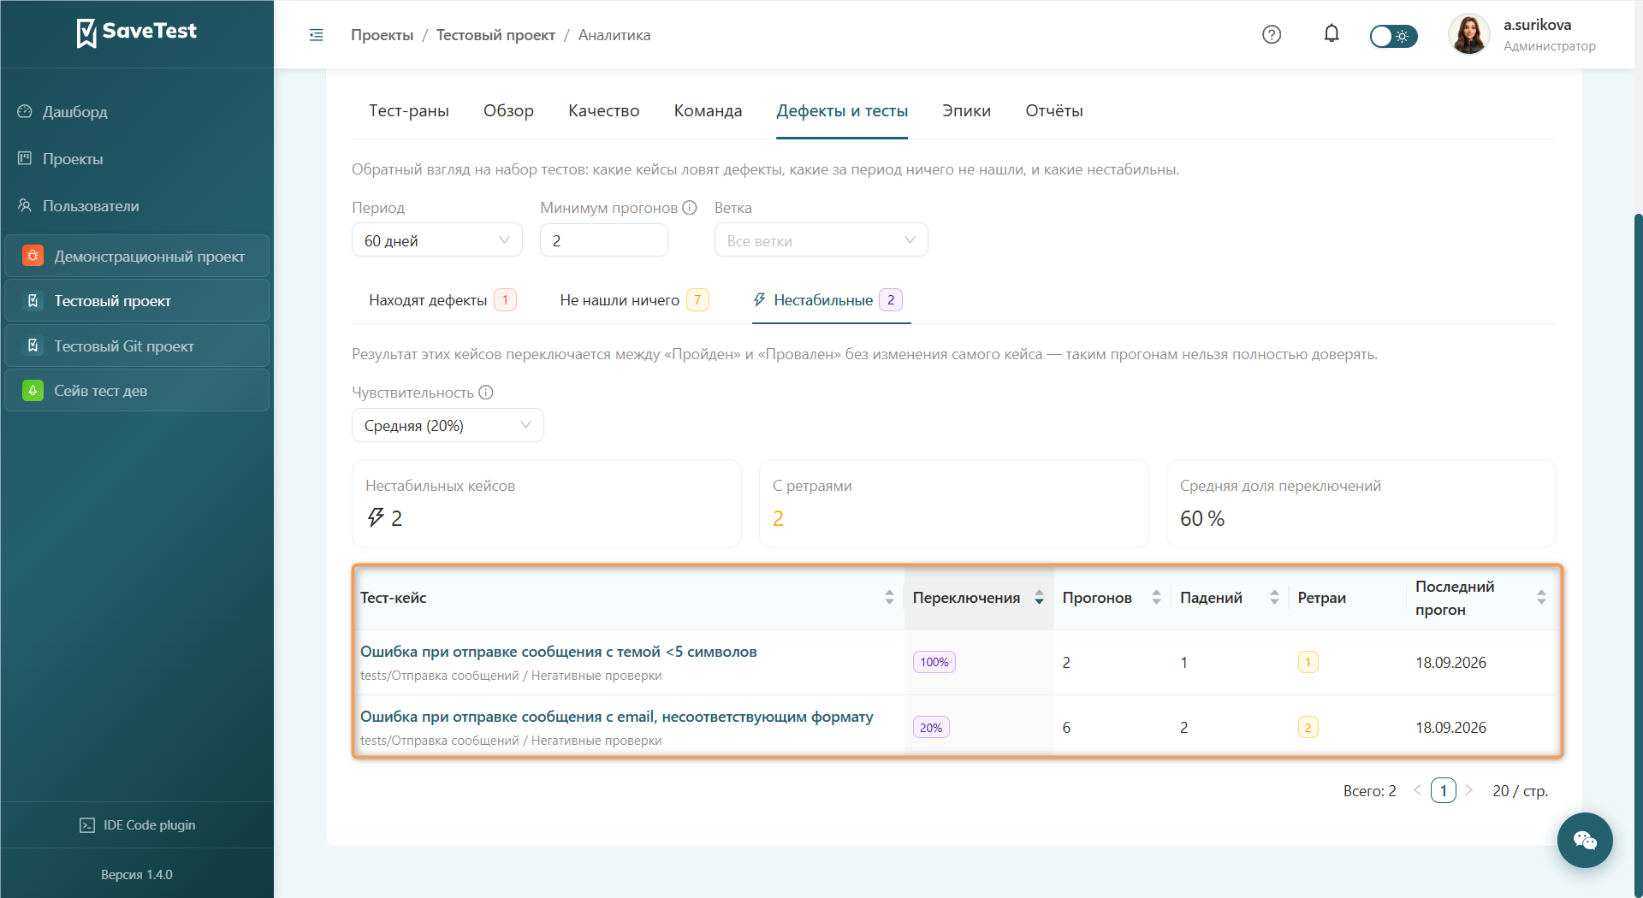1643x898 pixels.
Task: Open page size 20 / стр. selector
Action: click(x=1520, y=791)
